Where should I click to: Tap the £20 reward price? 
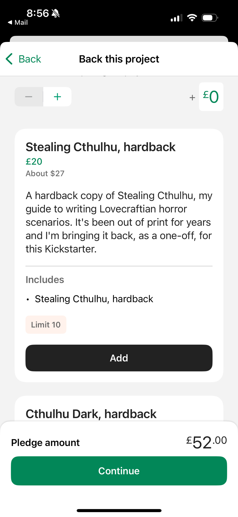(x=34, y=162)
